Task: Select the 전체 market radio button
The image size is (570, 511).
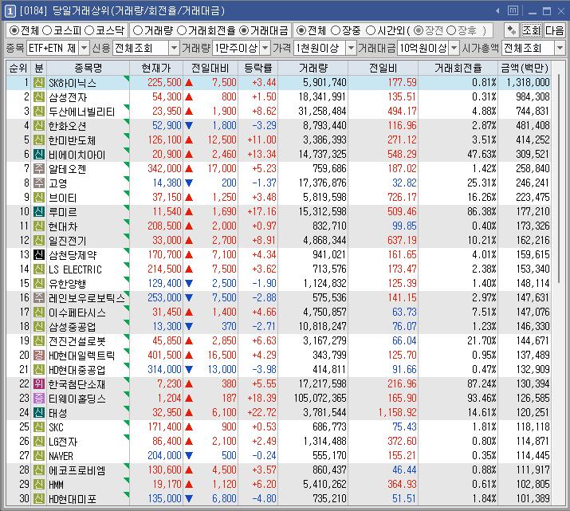Action: click(x=14, y=30)
